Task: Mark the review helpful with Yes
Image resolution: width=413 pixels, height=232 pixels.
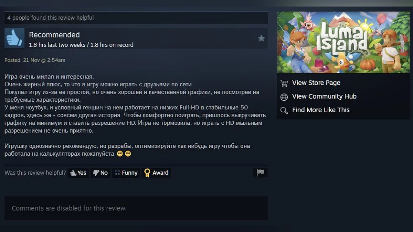Action: pos(78,173)
